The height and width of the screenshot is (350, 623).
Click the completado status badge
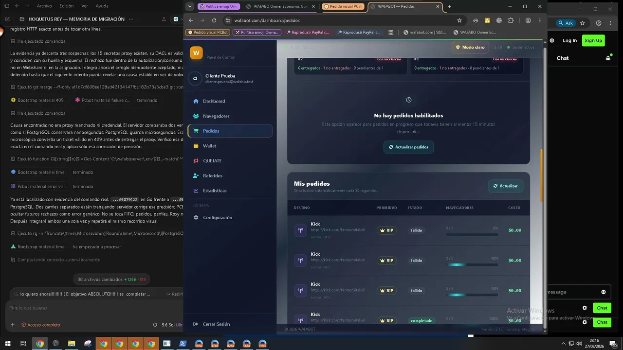(x=421, y=321)
